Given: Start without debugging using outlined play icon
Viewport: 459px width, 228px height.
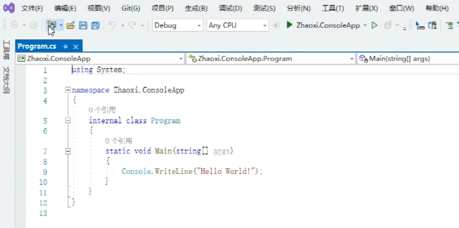Looking at the screenshot, I should pyautogui.click(x=374, y=25).
